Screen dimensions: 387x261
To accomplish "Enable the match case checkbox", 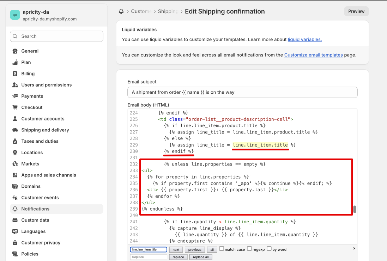I will pos(222,249).
